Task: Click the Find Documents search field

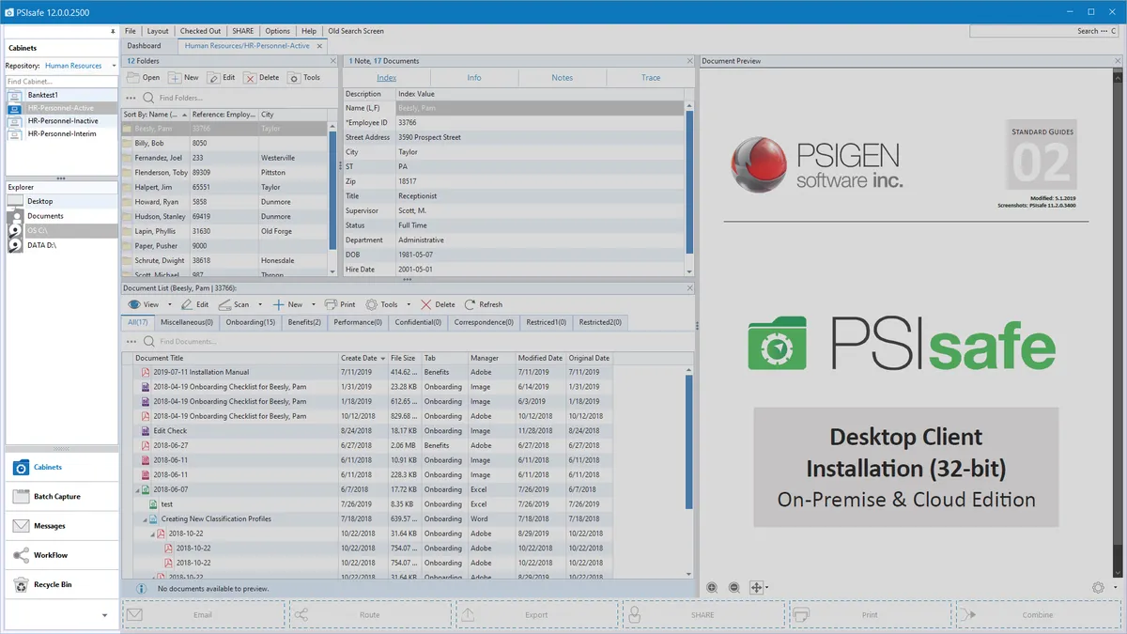Action: click(x=188, y=341)
